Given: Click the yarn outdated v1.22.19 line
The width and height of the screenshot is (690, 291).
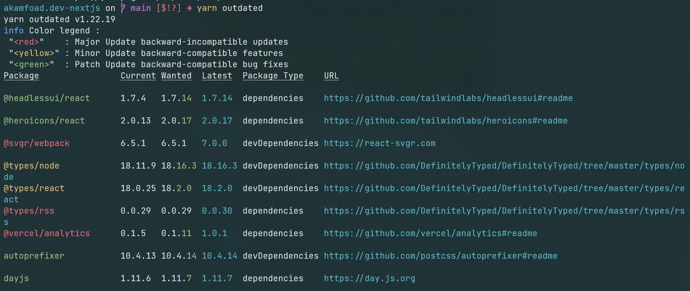Looking at the screenshot, I should (60, 19).
